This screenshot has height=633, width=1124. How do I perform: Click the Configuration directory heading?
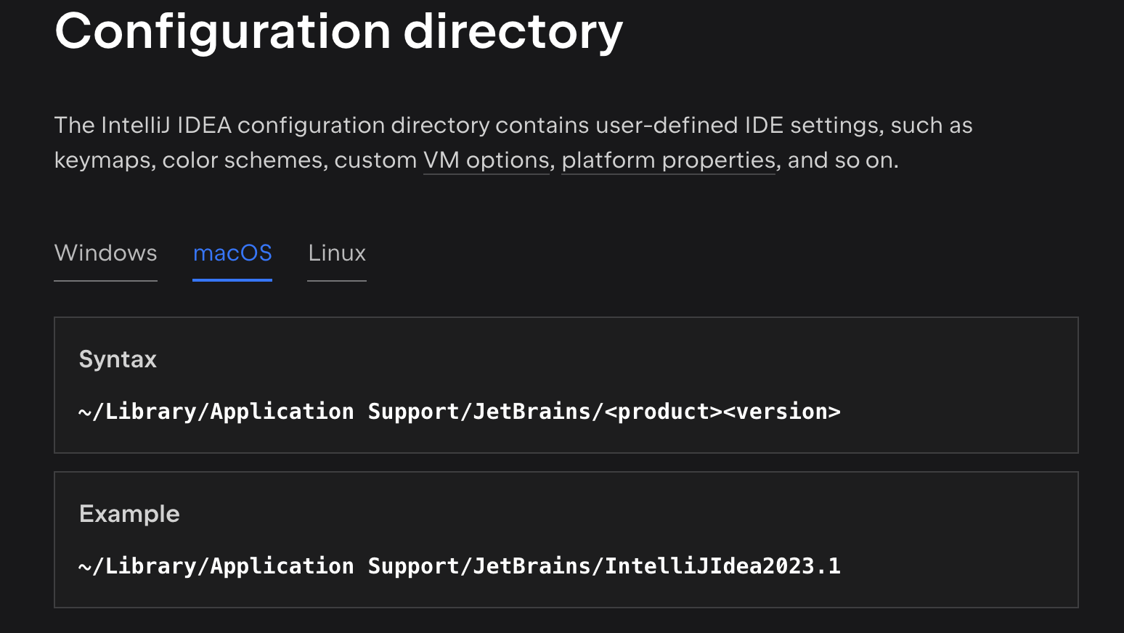pyautogui.click(x=339, y=31)
